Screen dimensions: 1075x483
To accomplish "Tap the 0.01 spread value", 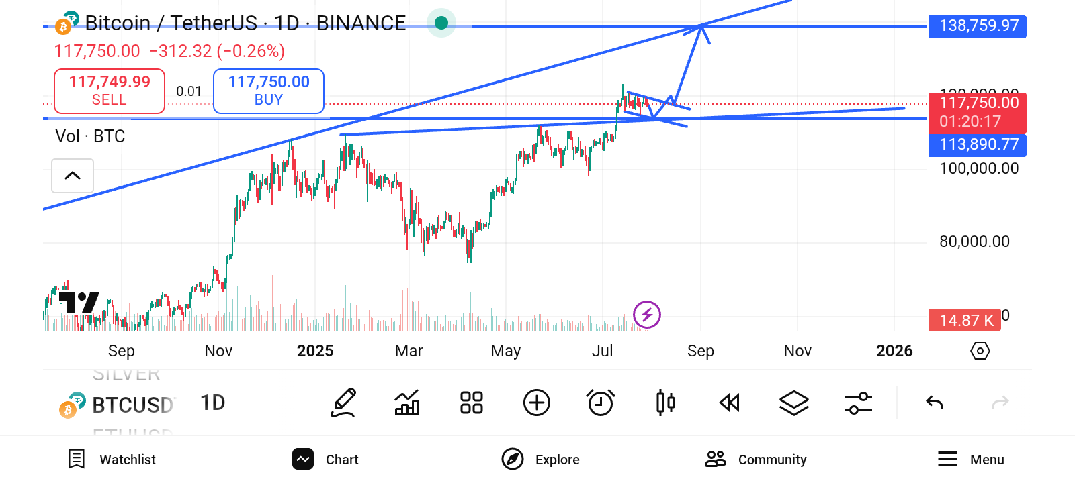I will click(x=189, y=91).
